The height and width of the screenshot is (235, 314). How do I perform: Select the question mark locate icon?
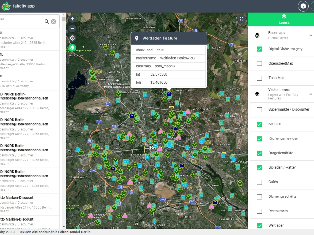[x=72, y=38]
